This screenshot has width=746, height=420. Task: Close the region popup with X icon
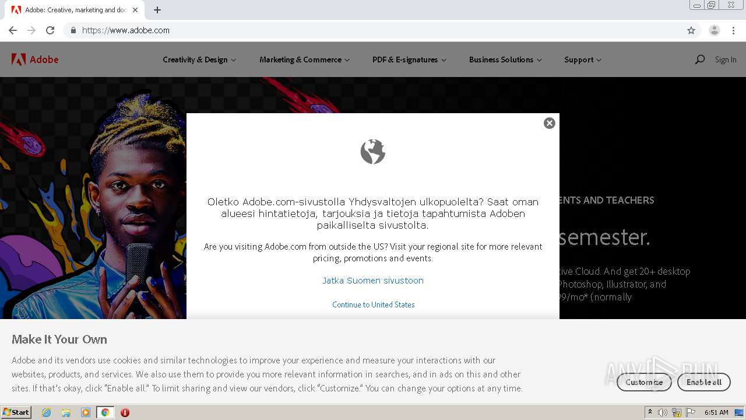point(549,123)
